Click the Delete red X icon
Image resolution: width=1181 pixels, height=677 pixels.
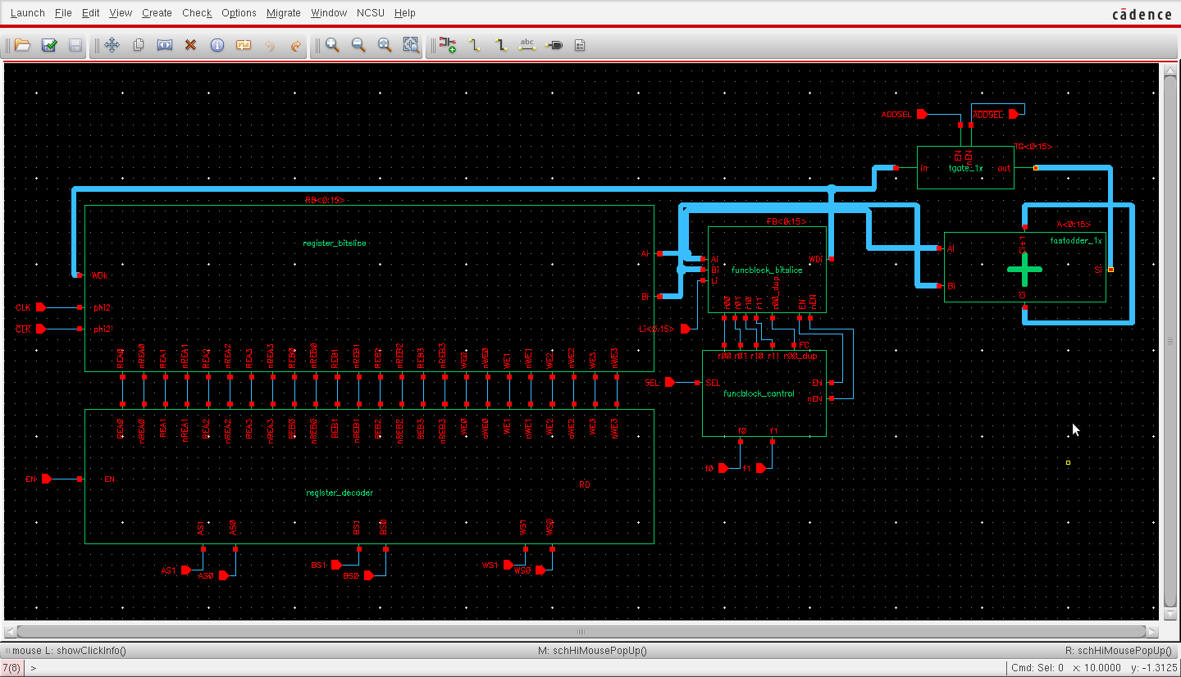(190, 45)
